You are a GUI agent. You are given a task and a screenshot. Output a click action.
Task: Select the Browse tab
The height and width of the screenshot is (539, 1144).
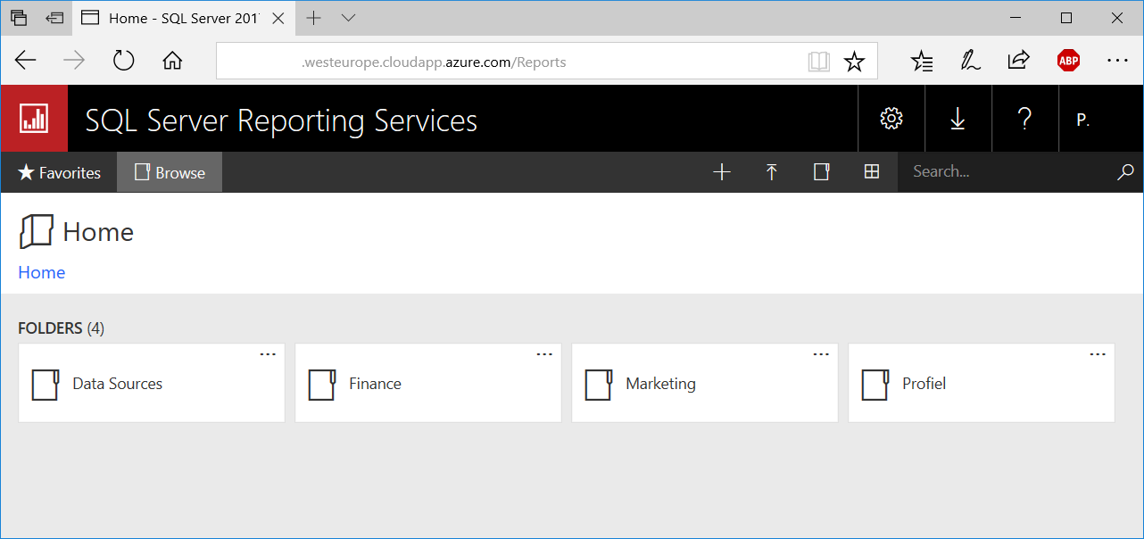click(169, 172)
